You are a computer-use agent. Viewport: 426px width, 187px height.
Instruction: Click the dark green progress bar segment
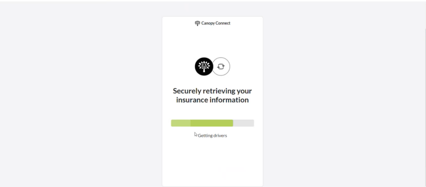(212, 123)
